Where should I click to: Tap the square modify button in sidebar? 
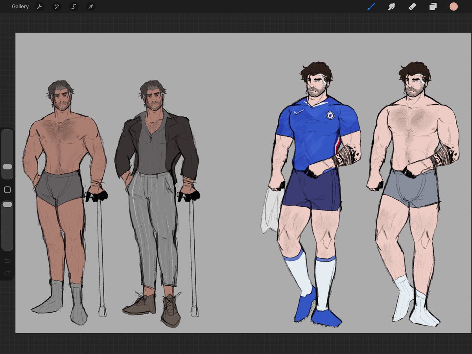(7, 190)
